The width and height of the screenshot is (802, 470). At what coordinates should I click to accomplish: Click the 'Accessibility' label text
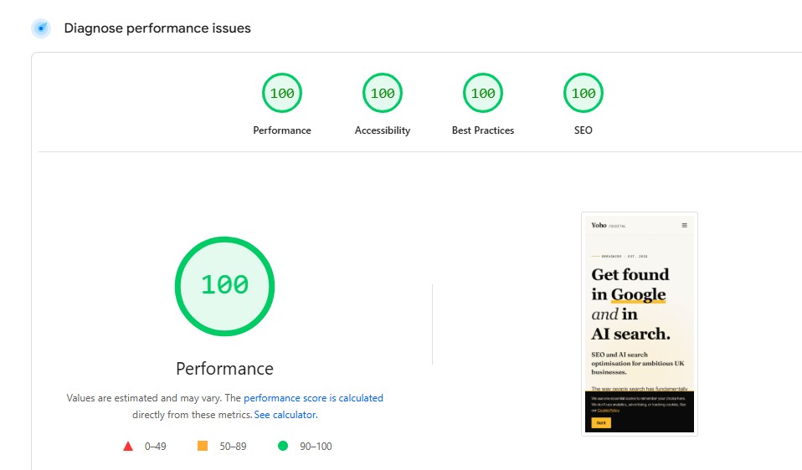tap(383, 130)
